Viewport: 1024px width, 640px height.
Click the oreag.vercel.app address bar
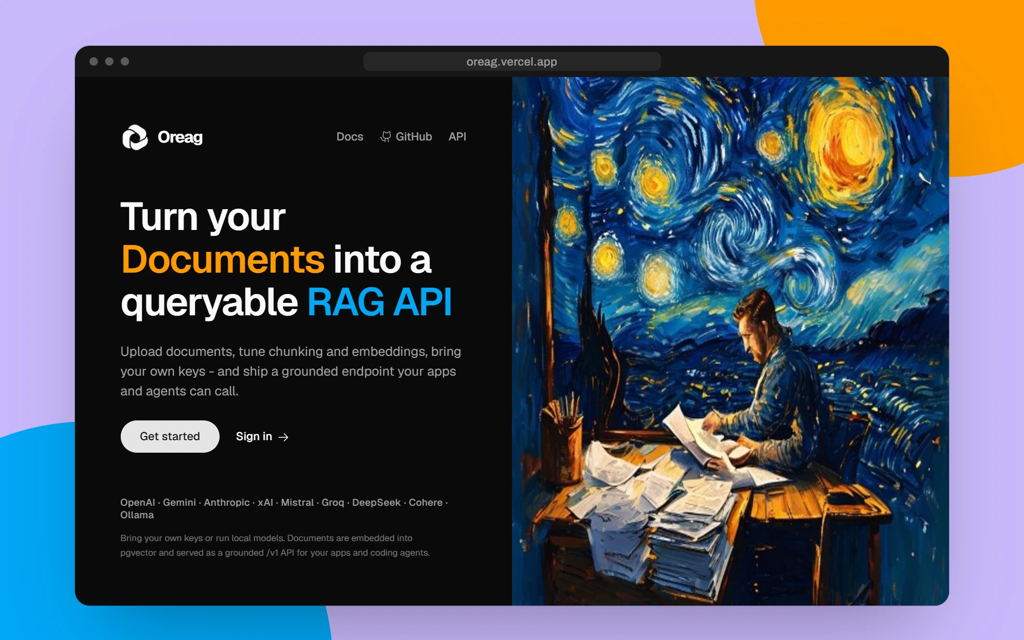click(512, 61)
